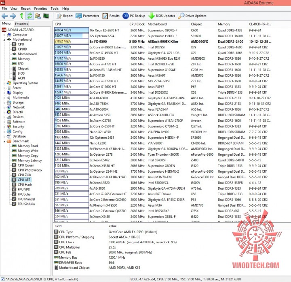Collapse the Motherboard tree node
Image resolution: width=291 pixels, height=282 pixels.
[4, 40]
